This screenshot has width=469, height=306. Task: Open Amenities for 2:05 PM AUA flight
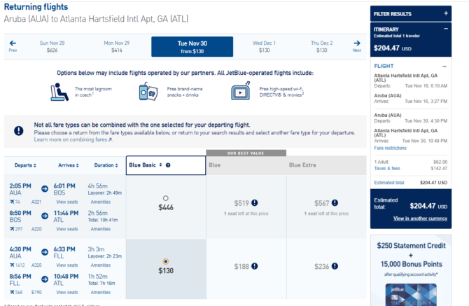(x=101, y=202)
